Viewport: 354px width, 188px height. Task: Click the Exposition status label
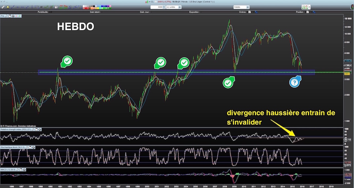click(x=195, y=12)
